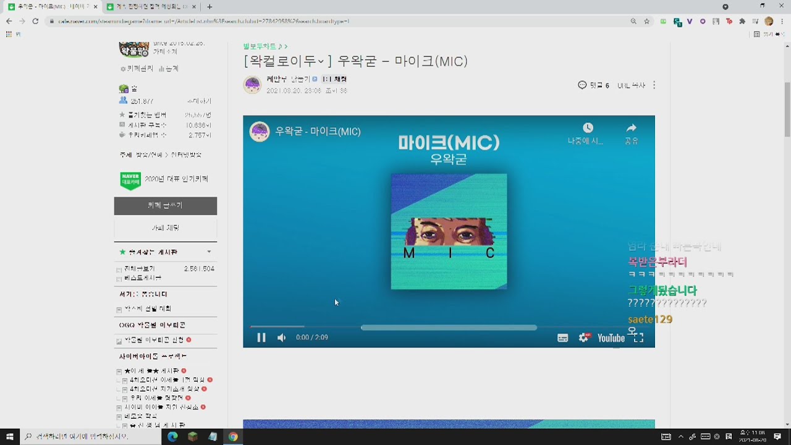Open the 빌보두차트 board link

click(x=265, y=46)
